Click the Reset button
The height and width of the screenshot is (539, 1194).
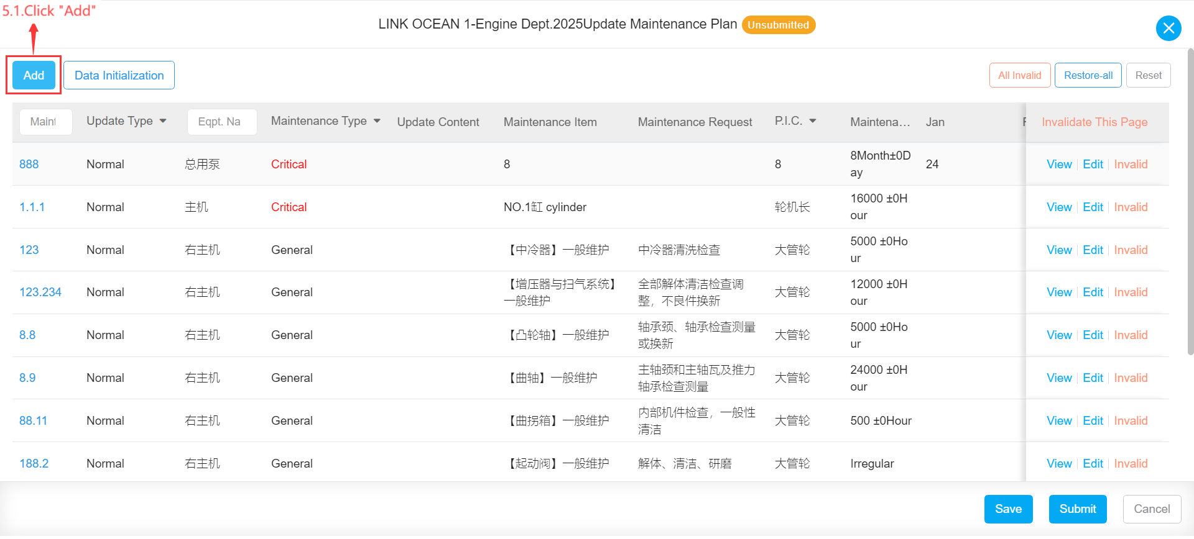(x=1148, y=75)
